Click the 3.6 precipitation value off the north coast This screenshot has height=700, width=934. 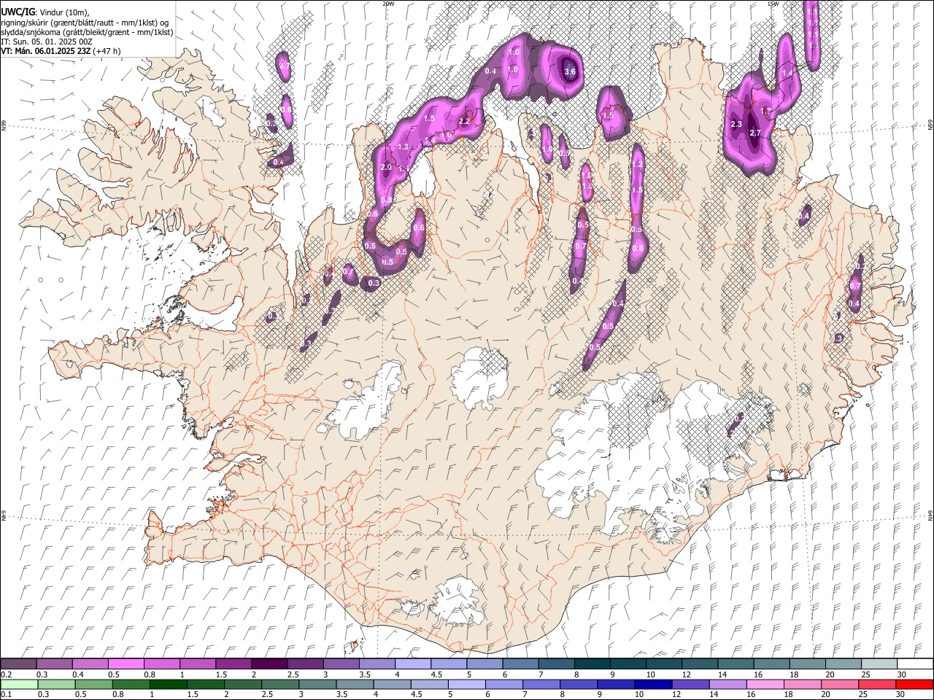coord(570,71)
